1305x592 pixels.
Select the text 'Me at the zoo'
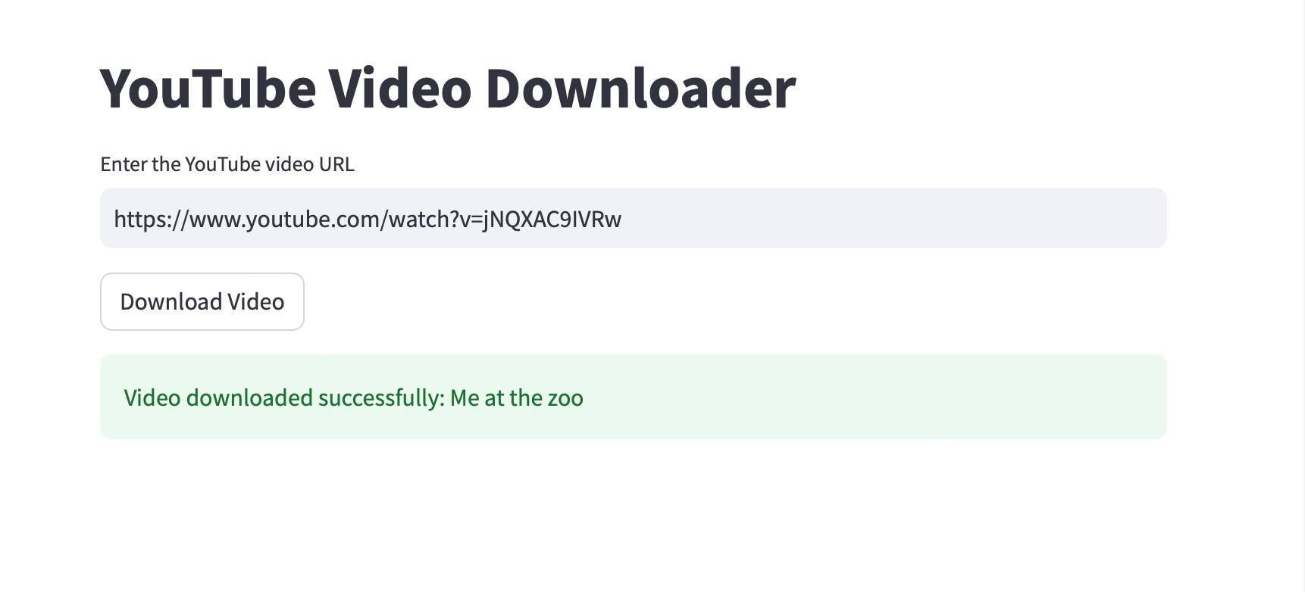[517, 397]
